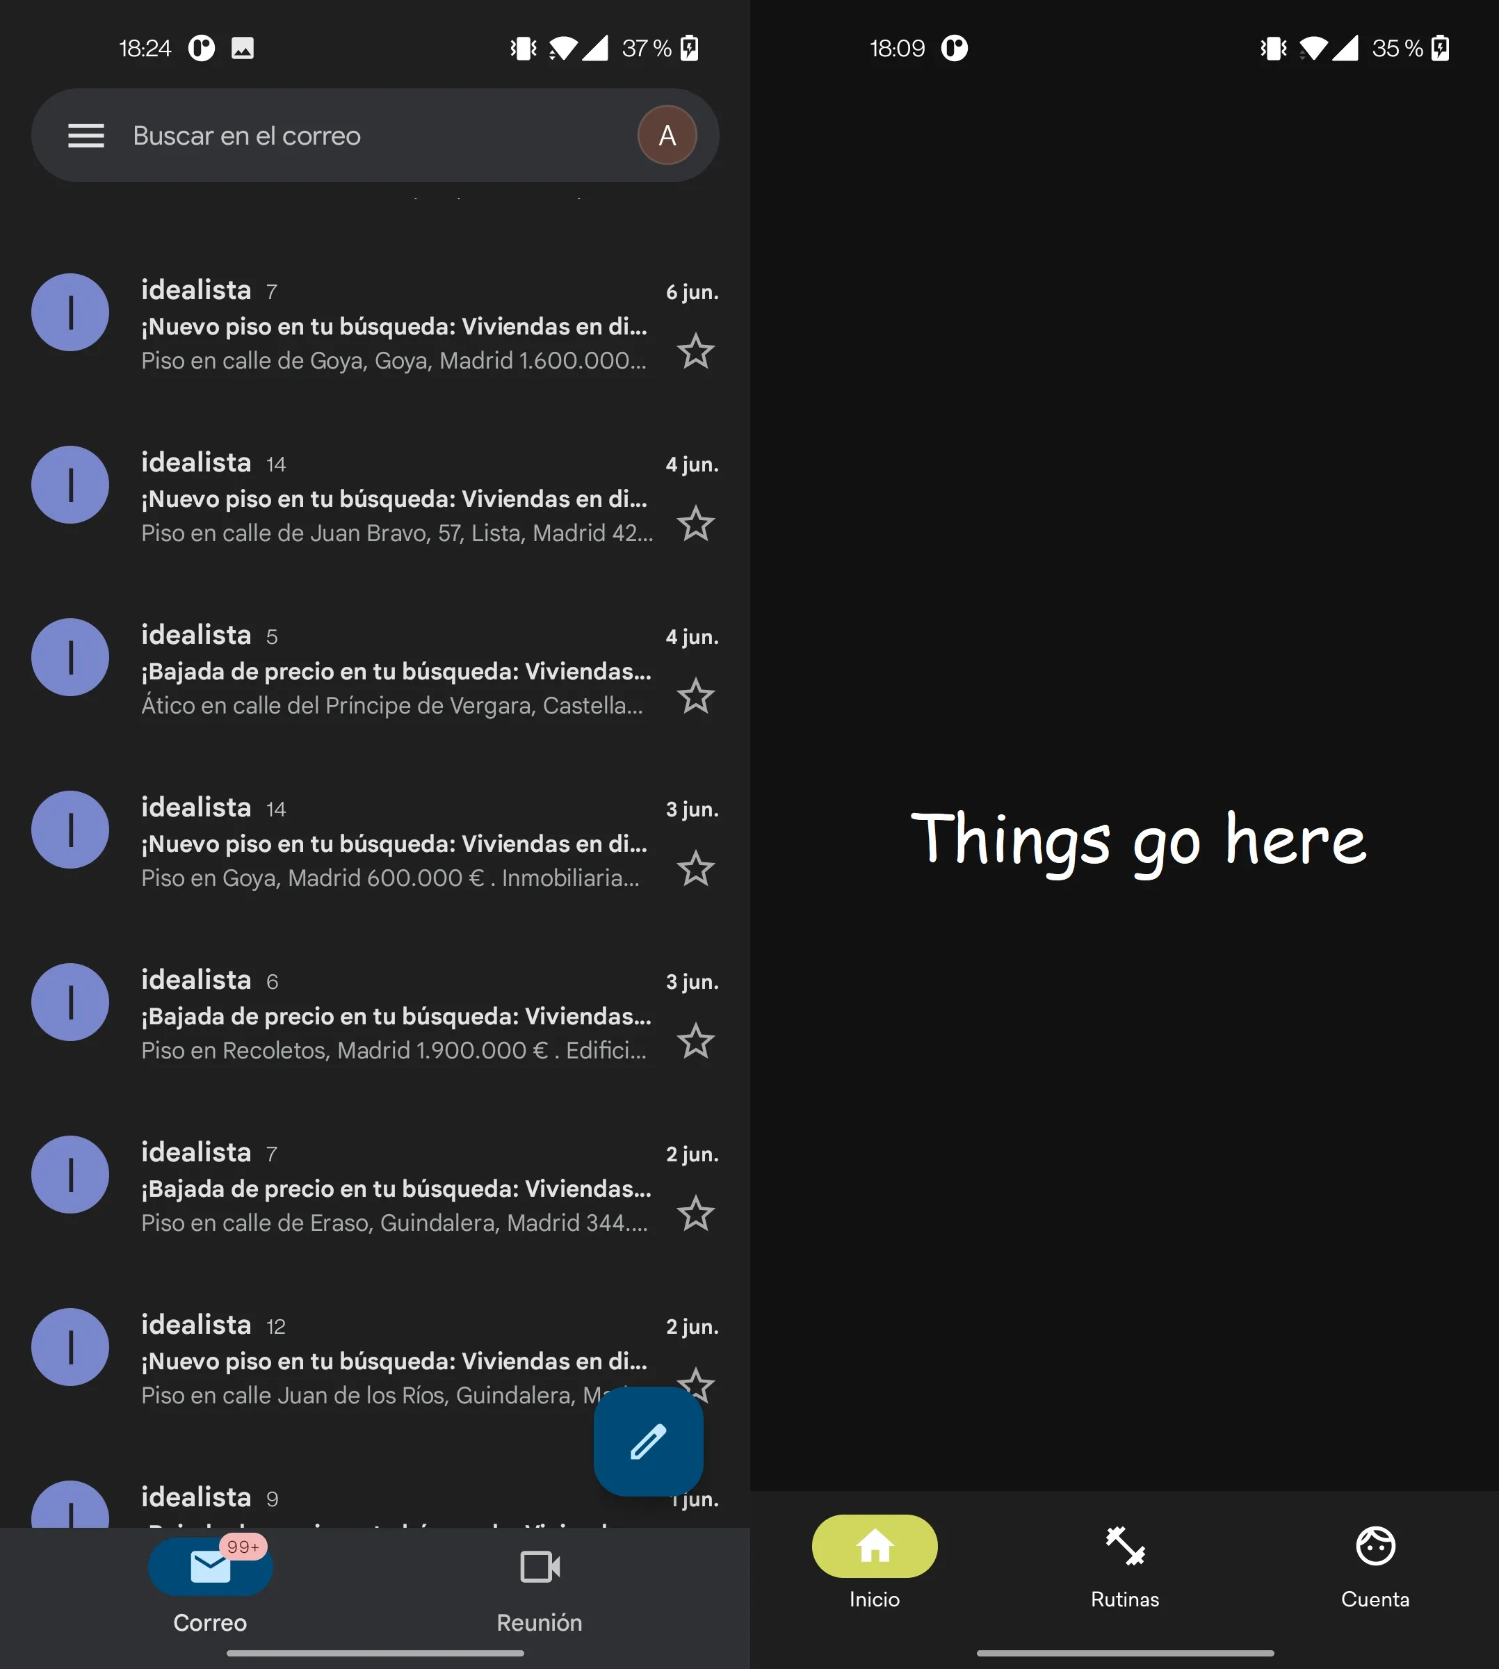Open the Piso en calle de Goya email
The height and width of the screenshot is (1669, 1499).
394,326
